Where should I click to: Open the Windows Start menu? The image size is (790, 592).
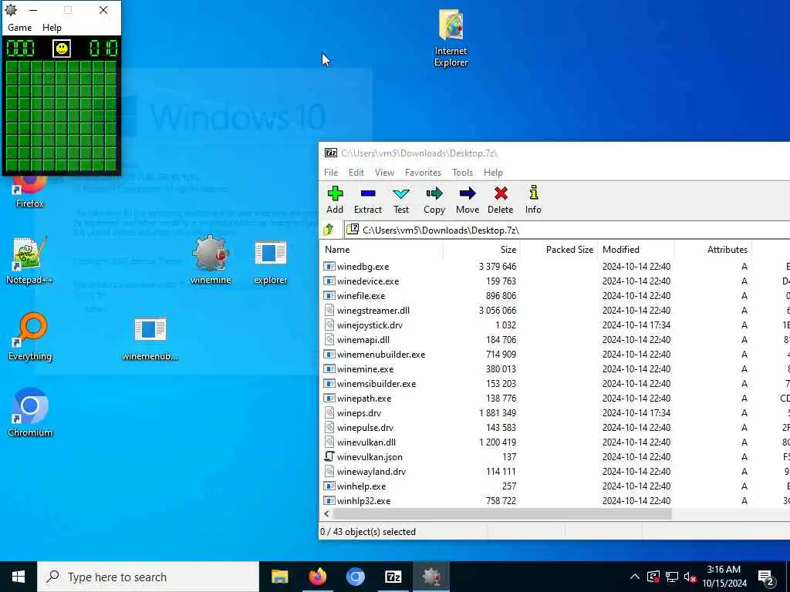point(19,577)
